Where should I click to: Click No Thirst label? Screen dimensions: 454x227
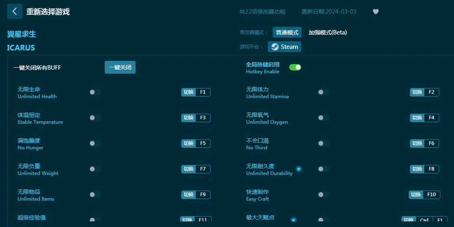coord(257,147)
